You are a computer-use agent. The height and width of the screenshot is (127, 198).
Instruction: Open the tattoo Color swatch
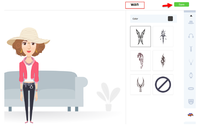click(170, 19)
